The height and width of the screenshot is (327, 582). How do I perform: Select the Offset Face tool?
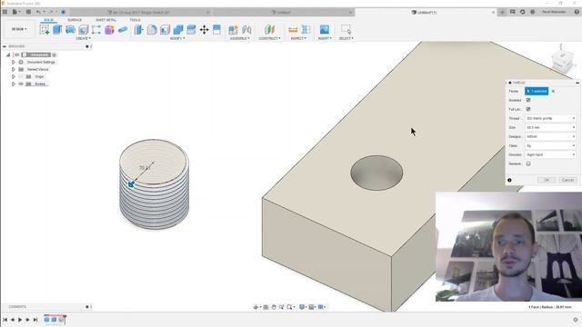[x=191, y=30]
